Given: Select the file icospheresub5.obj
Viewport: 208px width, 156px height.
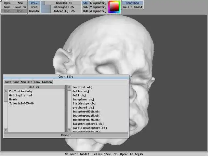Looking at the screenshot, I should coord(86,116).
